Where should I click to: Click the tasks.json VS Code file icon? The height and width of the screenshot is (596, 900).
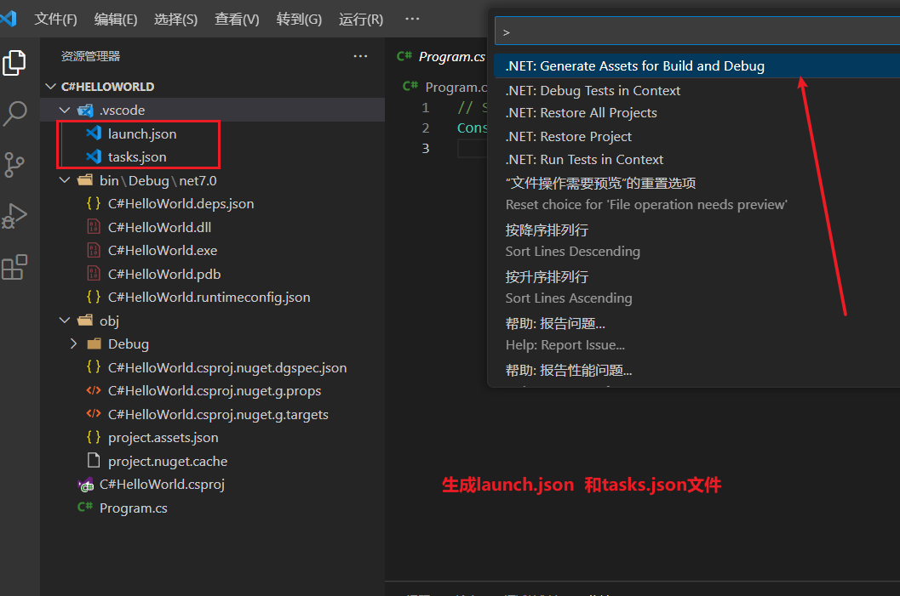click(x=94, y=156)
